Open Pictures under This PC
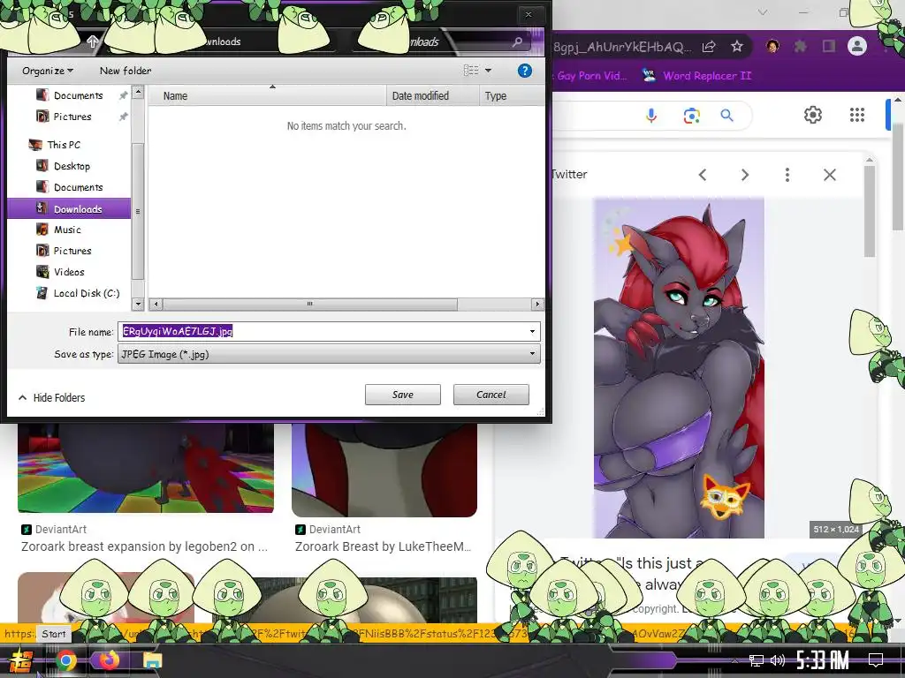Image resolution: width=905 pixels, height=678 pixels. coord(72,251)
